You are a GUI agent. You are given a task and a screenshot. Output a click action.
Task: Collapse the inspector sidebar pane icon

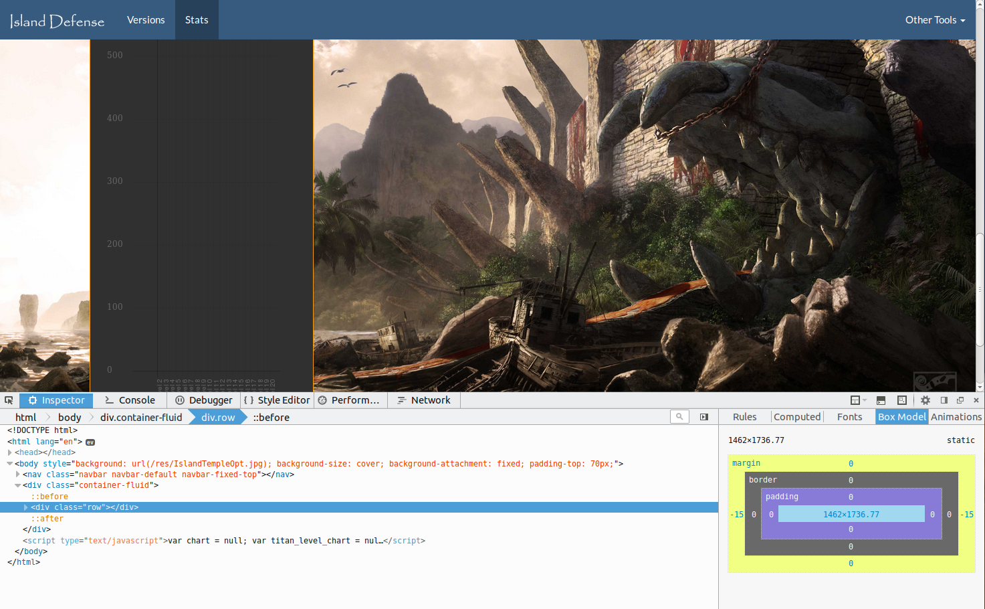(x=704, y=417)
